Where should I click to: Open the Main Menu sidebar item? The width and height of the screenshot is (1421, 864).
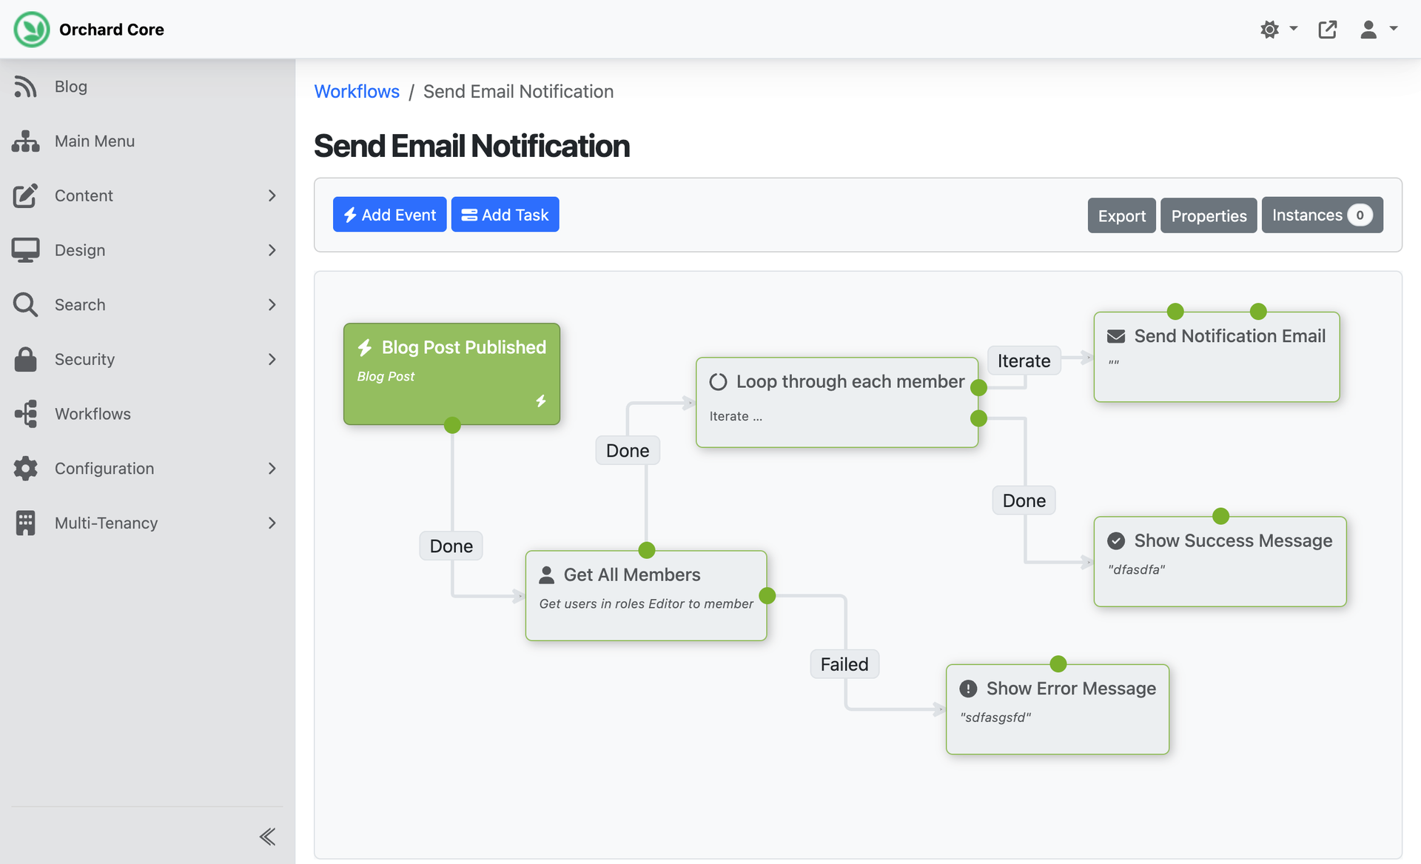click(x=147, y=141)
